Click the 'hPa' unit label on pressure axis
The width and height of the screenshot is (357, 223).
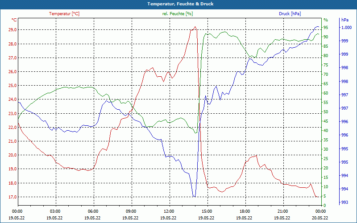(345, 20)
